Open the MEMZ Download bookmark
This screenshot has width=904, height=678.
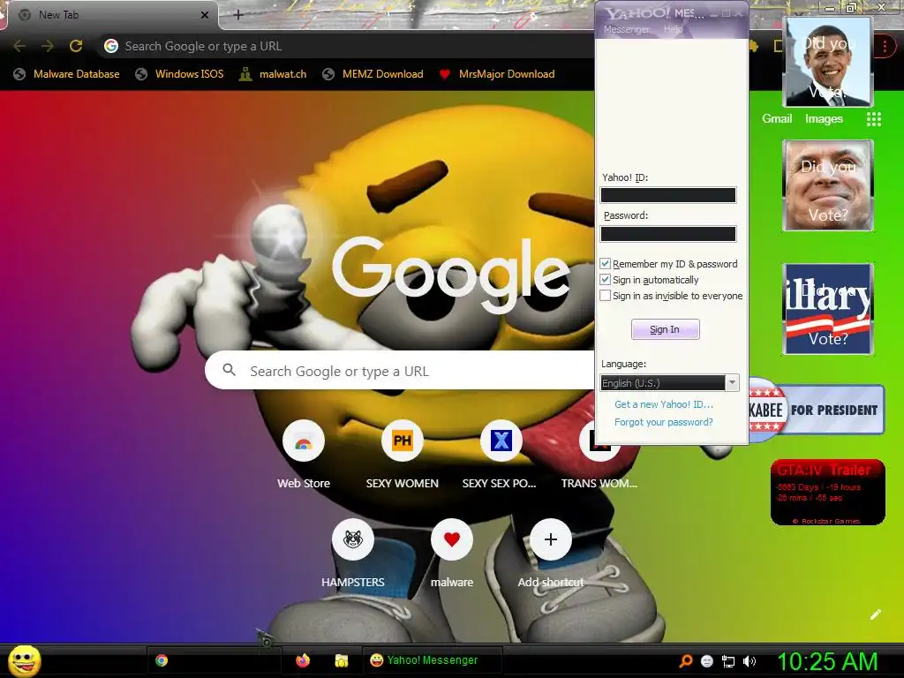tap(373, 74)
